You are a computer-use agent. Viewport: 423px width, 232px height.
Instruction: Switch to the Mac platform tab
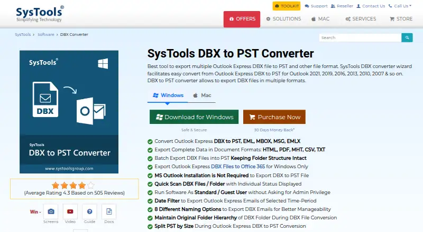tap(202, 95)
